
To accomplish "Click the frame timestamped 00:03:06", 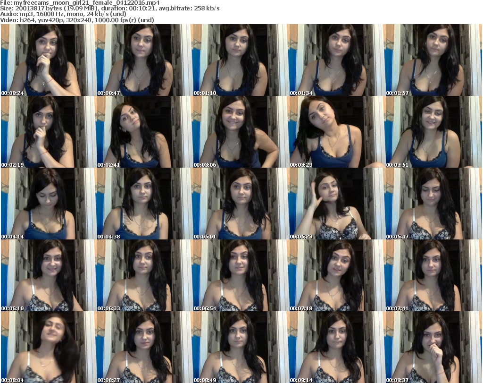I will [241, 132].
